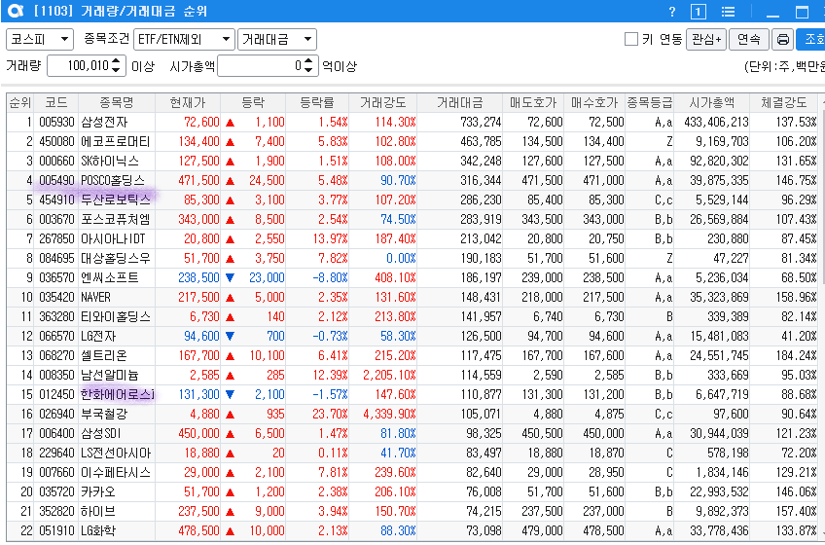Select the LS전선아시아 row
Image resolution: width=825 pixels, height=545 pixels.
[412, 454]
